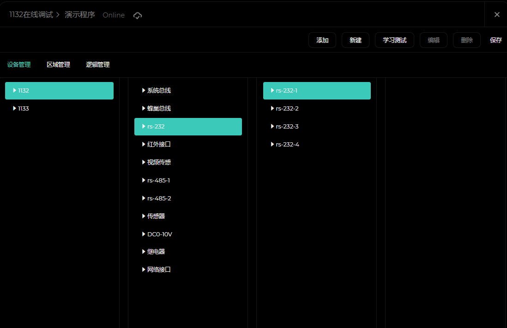Click the 新建 button
The width and height of the screenshot is (507, 328).
[x=356, y=40]
